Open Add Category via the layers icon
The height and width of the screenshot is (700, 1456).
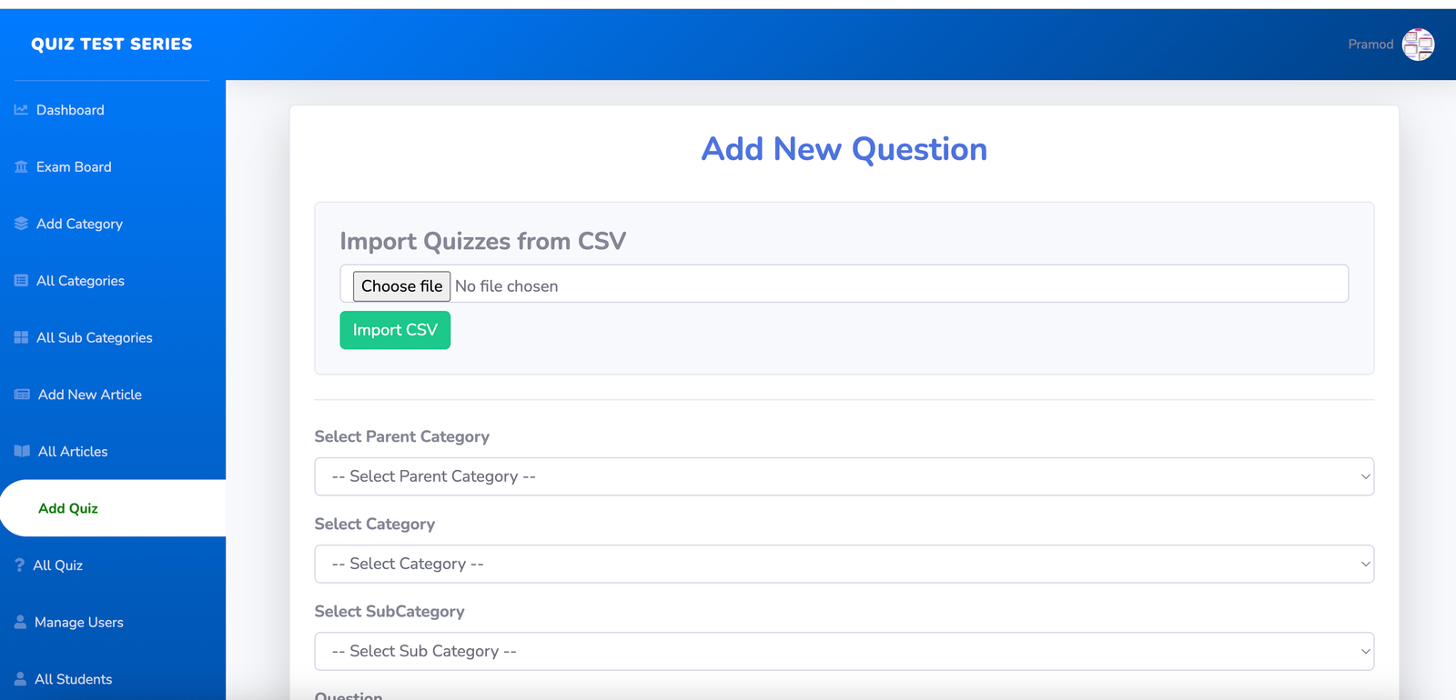click(x=21, y=224)
